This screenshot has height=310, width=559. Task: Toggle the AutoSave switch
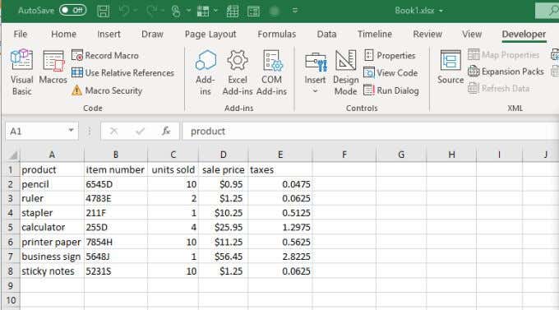click(x=72, y=10)
